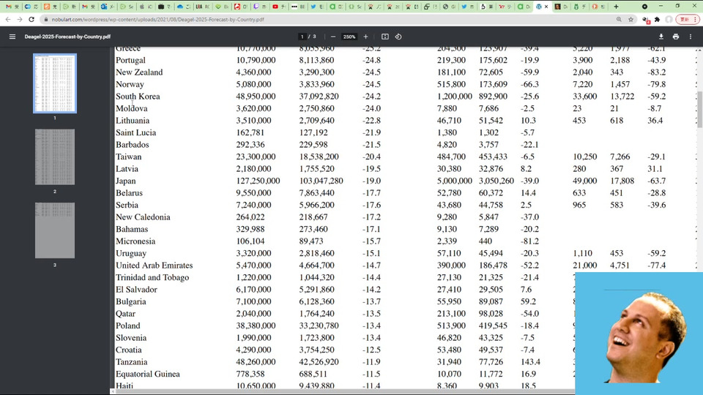The image size is (703, 395).
Task: Click the page number input field
Action: pos(302,37)
